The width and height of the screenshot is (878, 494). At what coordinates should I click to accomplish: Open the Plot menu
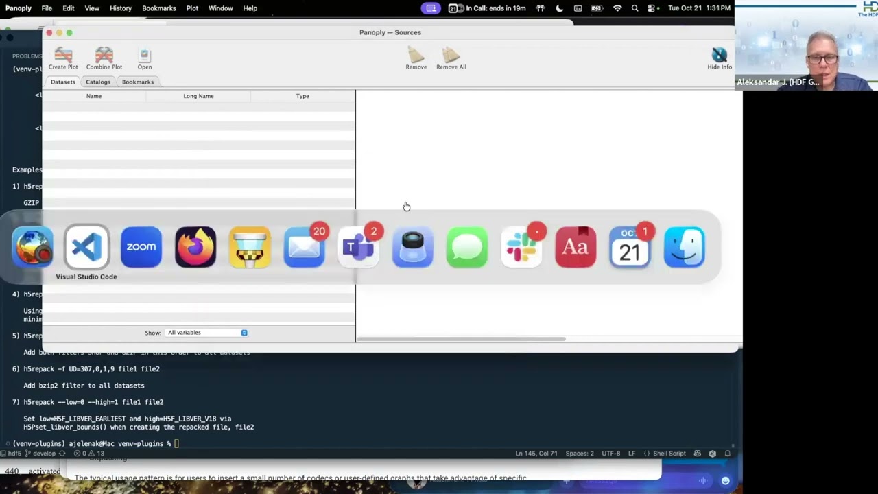click(192, 8)
